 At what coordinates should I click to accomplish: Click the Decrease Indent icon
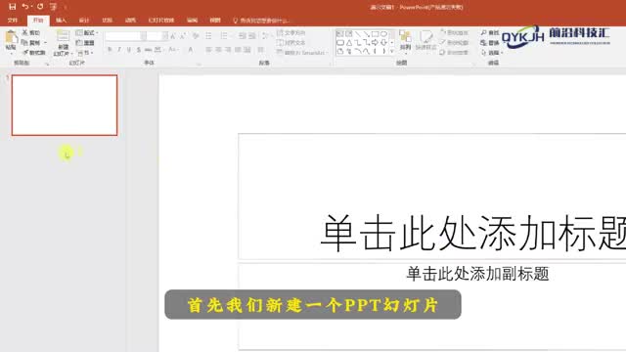242,36
